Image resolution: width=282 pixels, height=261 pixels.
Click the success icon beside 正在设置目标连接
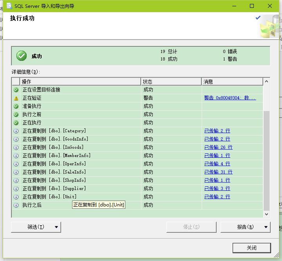(x=16, y=90)
